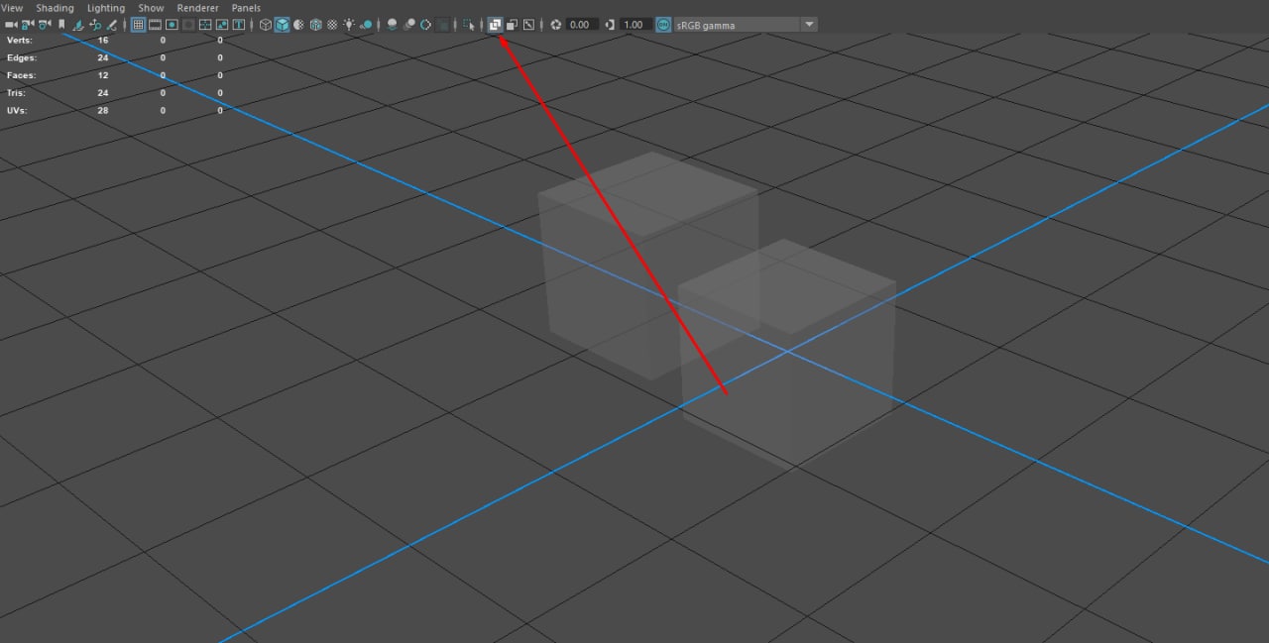This screenshot has width=1269, height=643.
Task: Toggle the 2D Pan/Zoom icon
Action: pyautogui.click(x=95, y=25)
